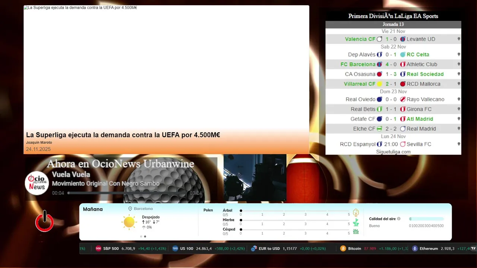Screen dimensions: 477x268
Task: Click the RCD Mallorca team name
Action: point(423,84)
